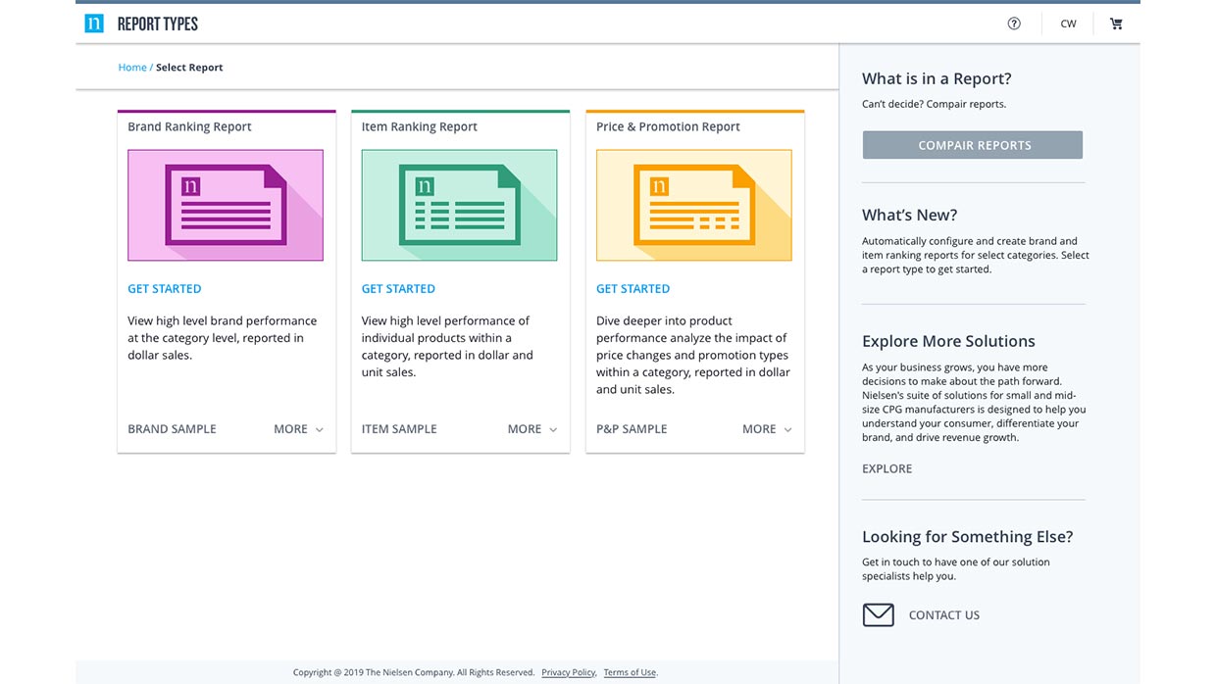Click the Price & Promotion Report card title

668,126
